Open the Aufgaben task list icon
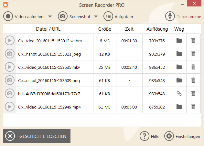This screenshot has width=204, height=146. 108,16
